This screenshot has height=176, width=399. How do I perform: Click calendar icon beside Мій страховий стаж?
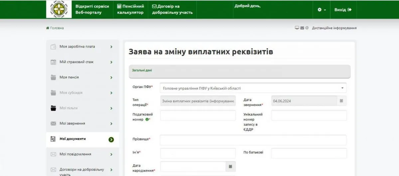tap(53, 62)
